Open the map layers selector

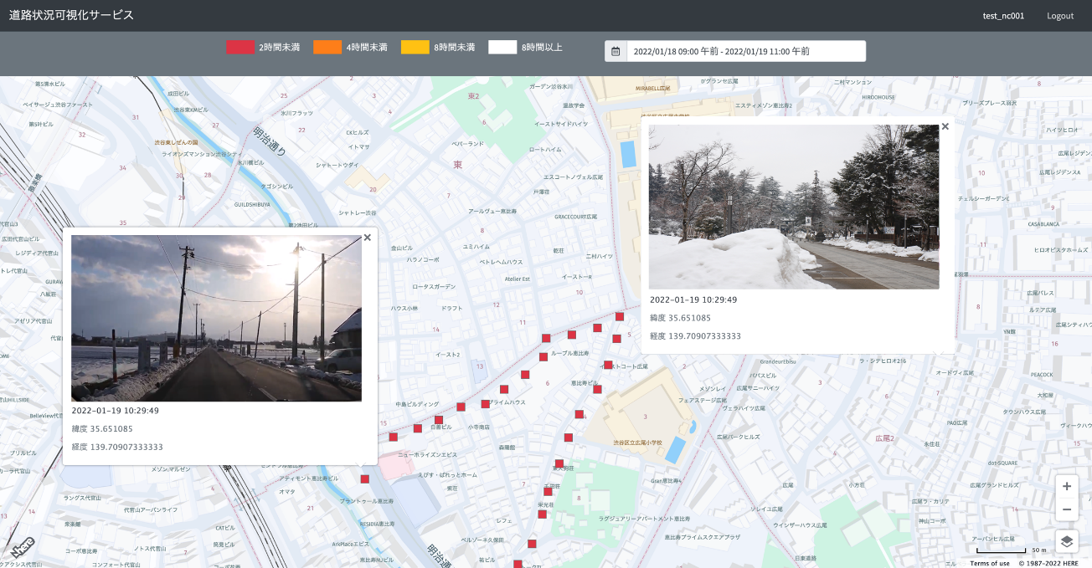(1066, 541)
